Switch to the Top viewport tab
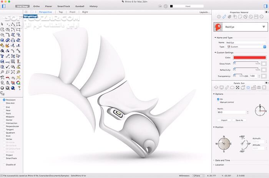 click(61, 12)
